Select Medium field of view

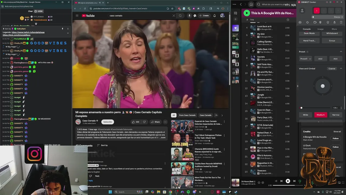click(321, 115)
